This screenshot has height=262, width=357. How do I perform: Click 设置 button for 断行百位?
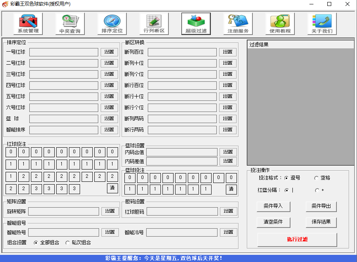[x=228, y=85]
